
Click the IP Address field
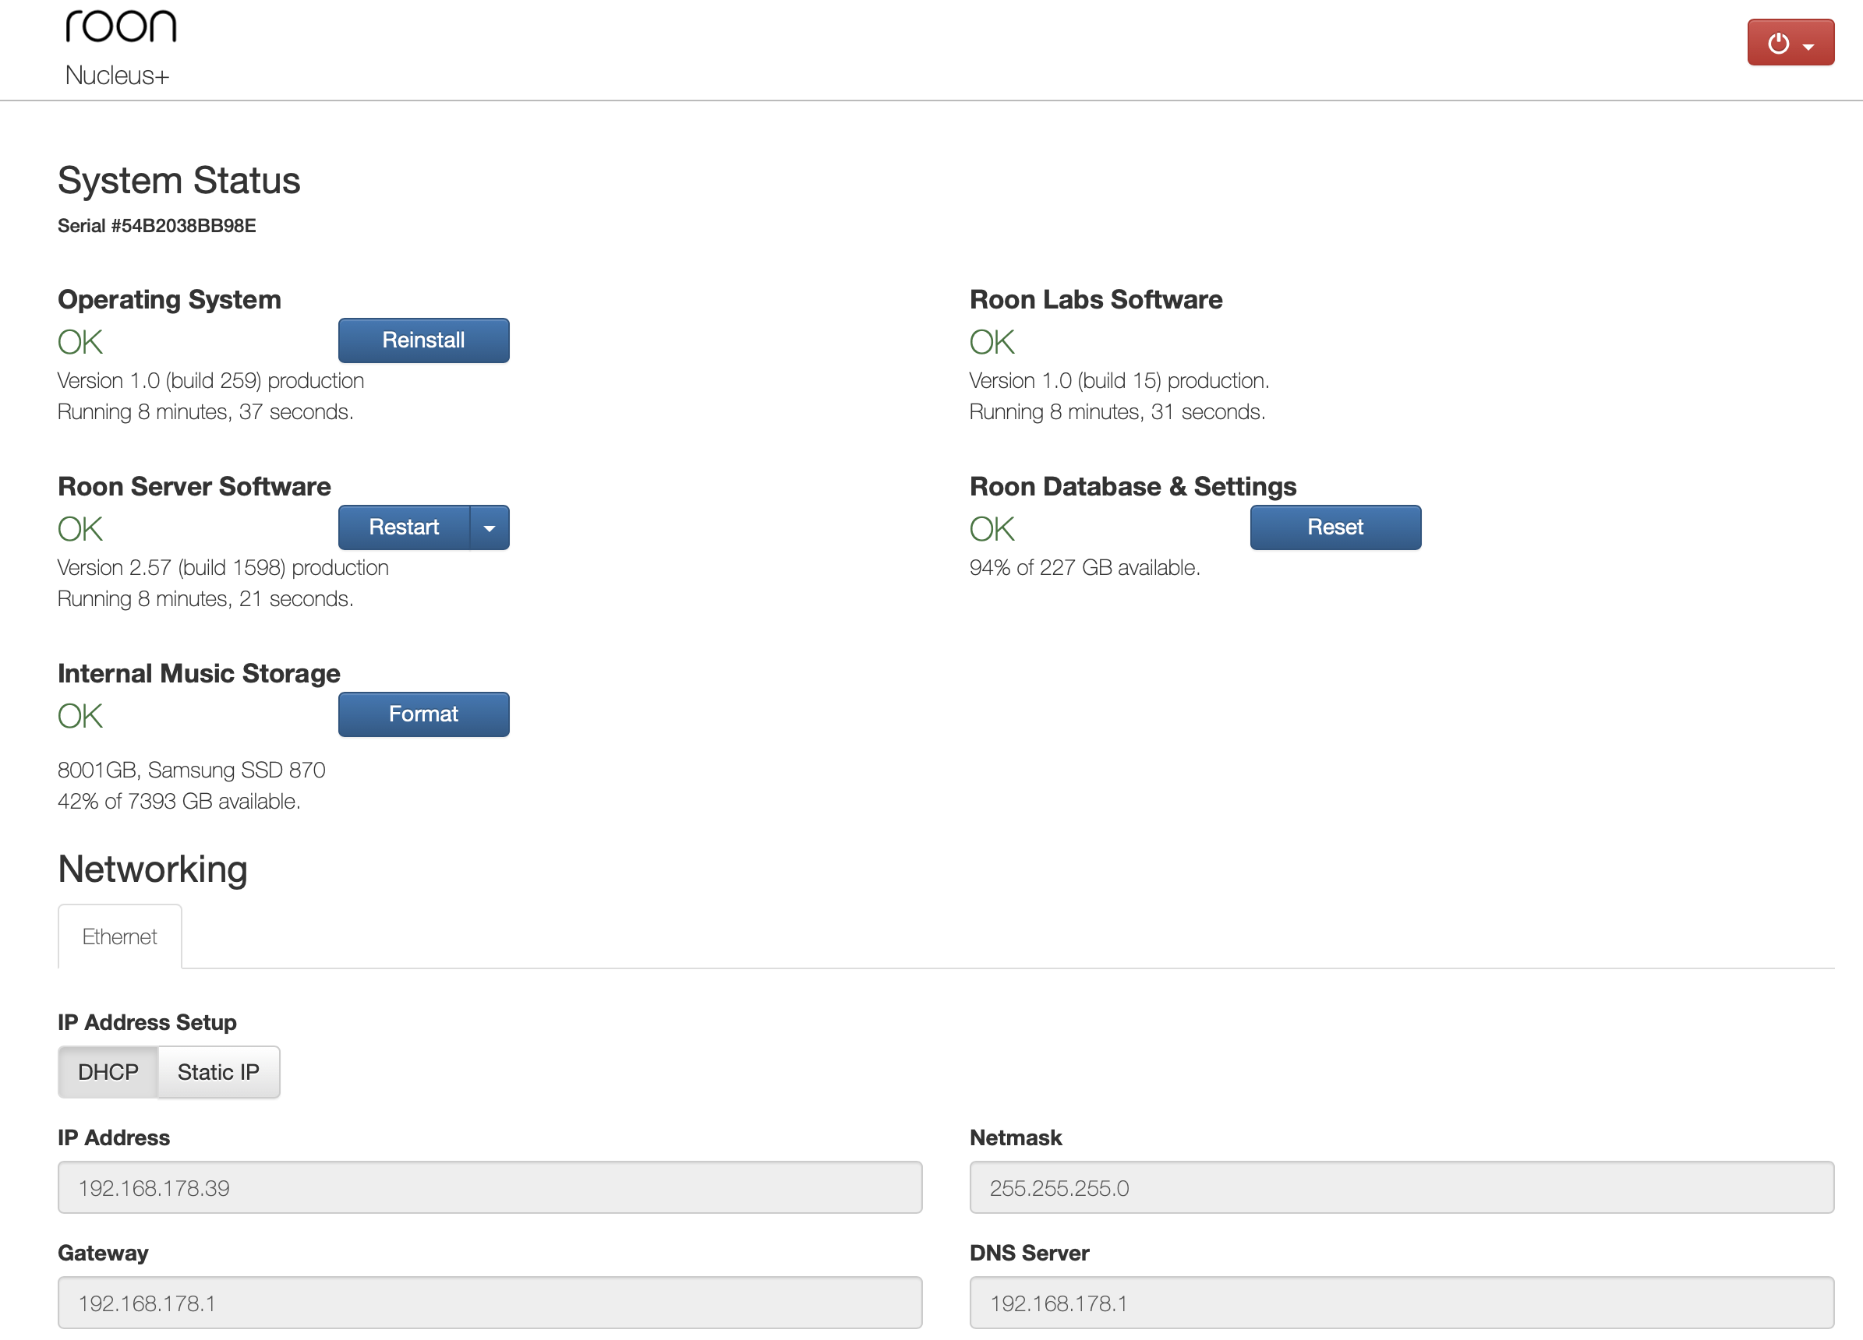click(490, 1187)
